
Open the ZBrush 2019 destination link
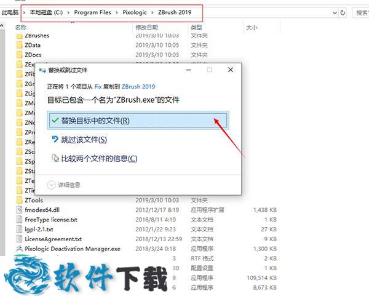coord(138,87)
